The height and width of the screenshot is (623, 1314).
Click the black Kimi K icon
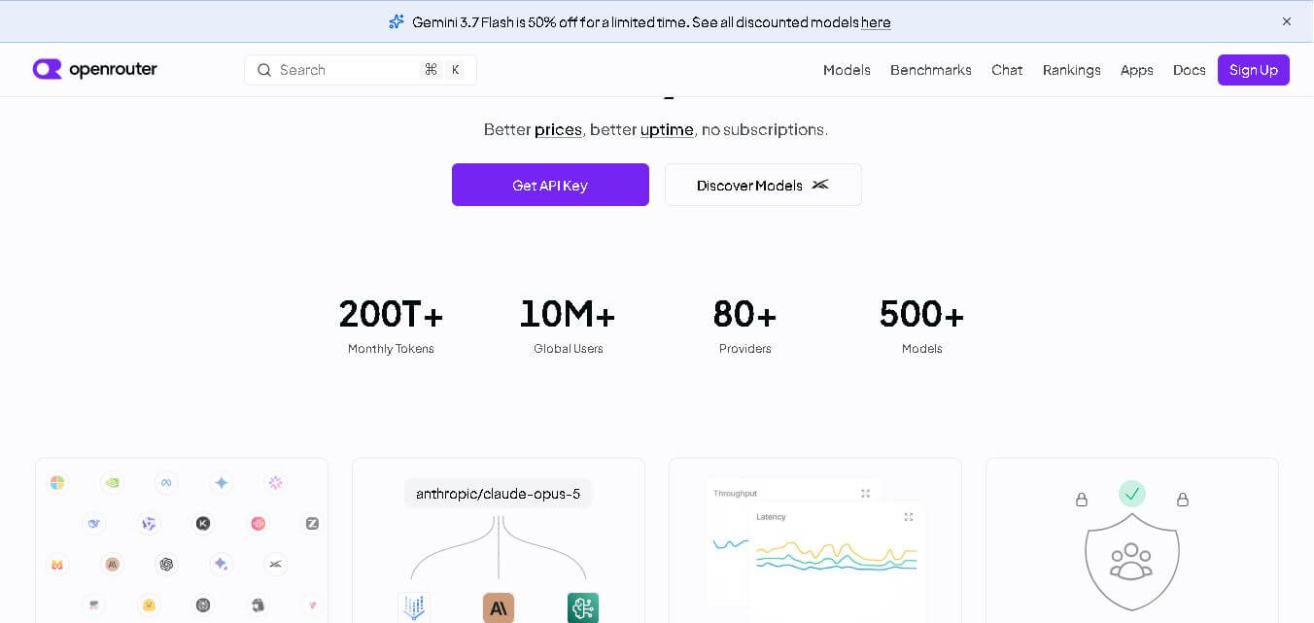point(203,523)
